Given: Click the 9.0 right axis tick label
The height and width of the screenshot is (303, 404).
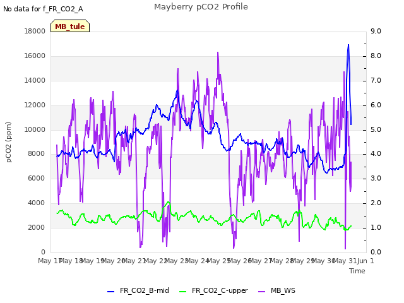Looking at the screenshot, I should coord(376,31).
